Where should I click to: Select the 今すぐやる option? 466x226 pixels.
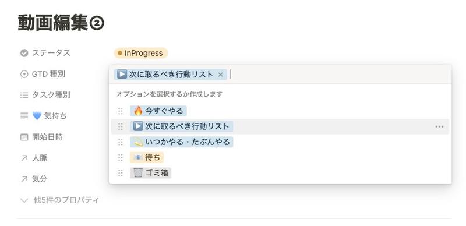click(x=158, y=111)
